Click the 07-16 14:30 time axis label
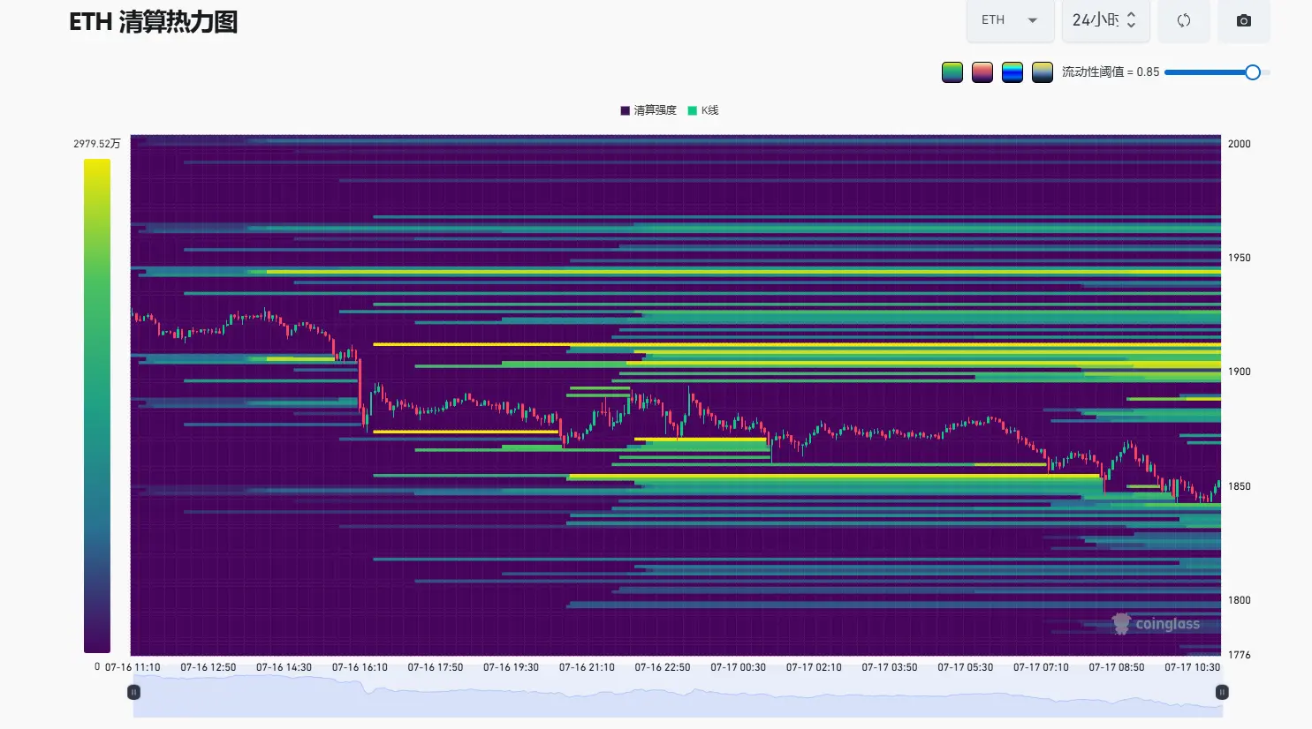This screenshot has width=1312, height=729. pyautogui.click(x=284, y=667)
